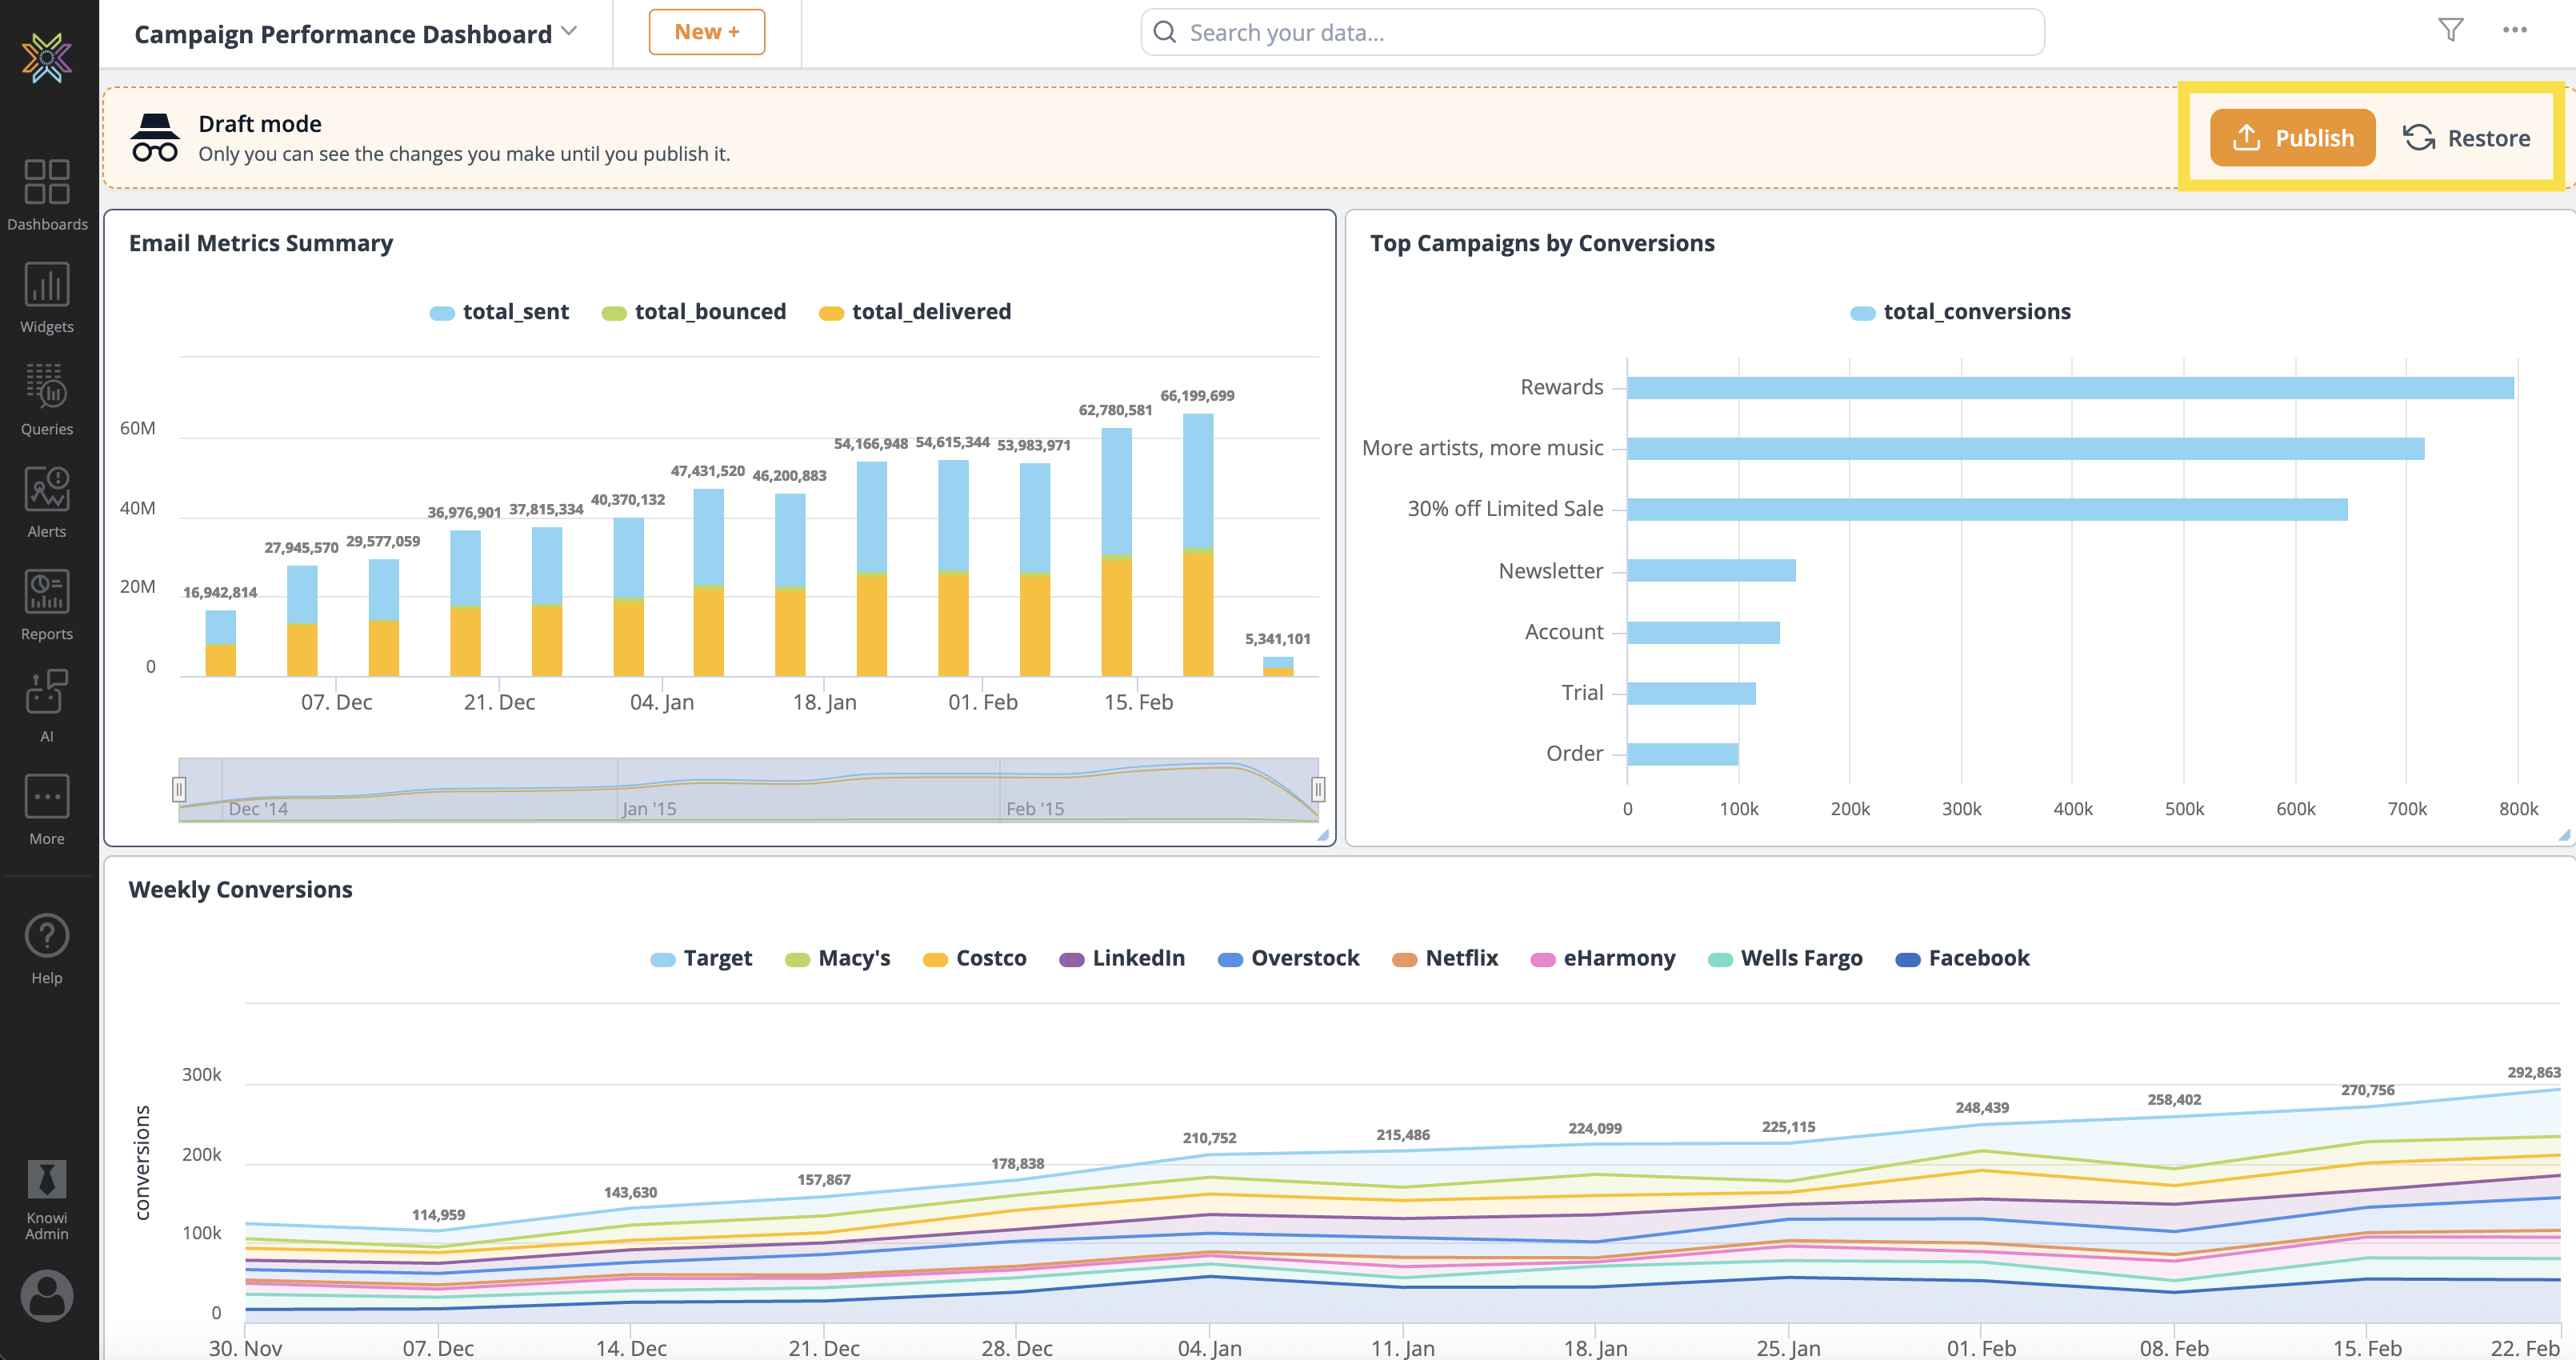Viewport: 2576px width, 1360px height.
Task: Open the three-dot options menu
Action: click(x=2514, y=30)
